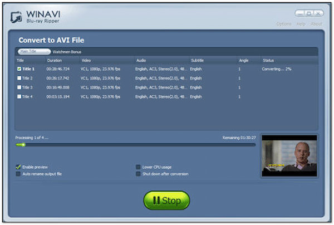Select duration 00:16:49.008 of Title 3
Screen dimensions: 334x225
58,87
